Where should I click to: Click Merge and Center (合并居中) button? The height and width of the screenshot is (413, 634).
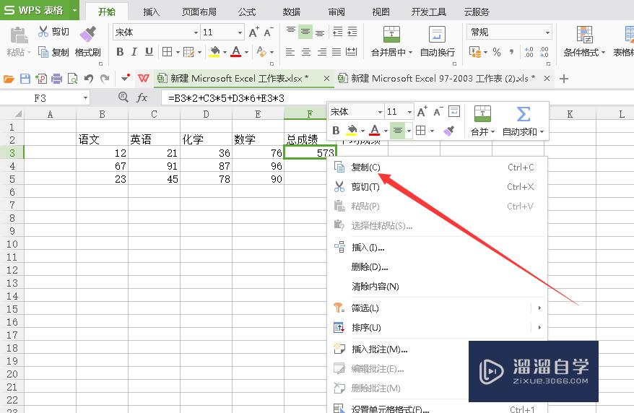[x=391, y=41]
